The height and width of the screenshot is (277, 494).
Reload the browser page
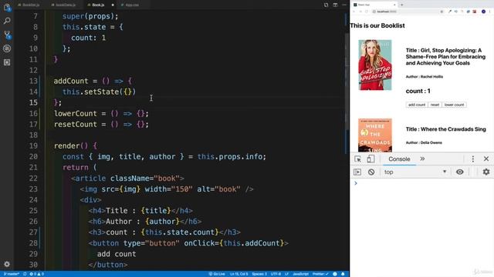[367, 12]
